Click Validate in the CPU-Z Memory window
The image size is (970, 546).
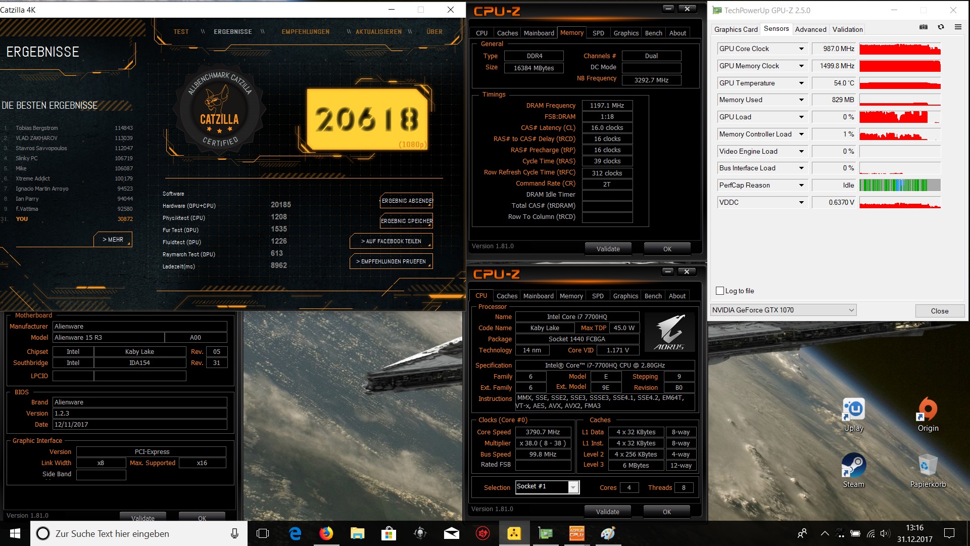point(608,249)
